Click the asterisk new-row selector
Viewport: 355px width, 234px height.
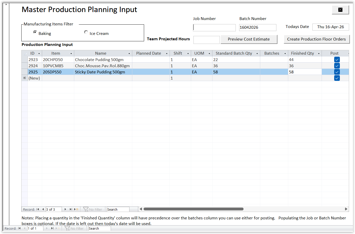pos(24,78)
